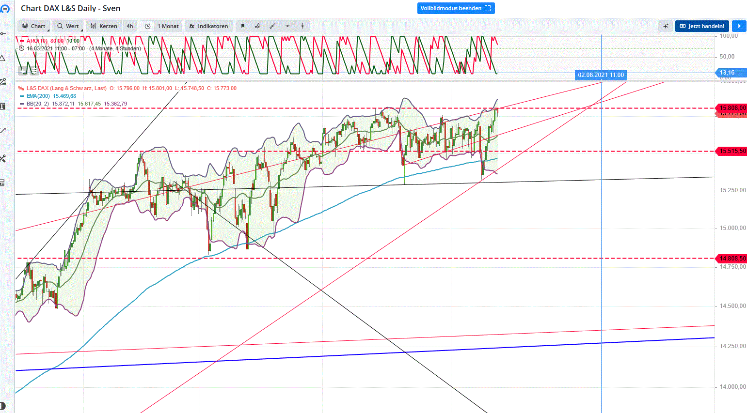
Task: Open the tools settings icon in sidebar
Action: [3, 158]
